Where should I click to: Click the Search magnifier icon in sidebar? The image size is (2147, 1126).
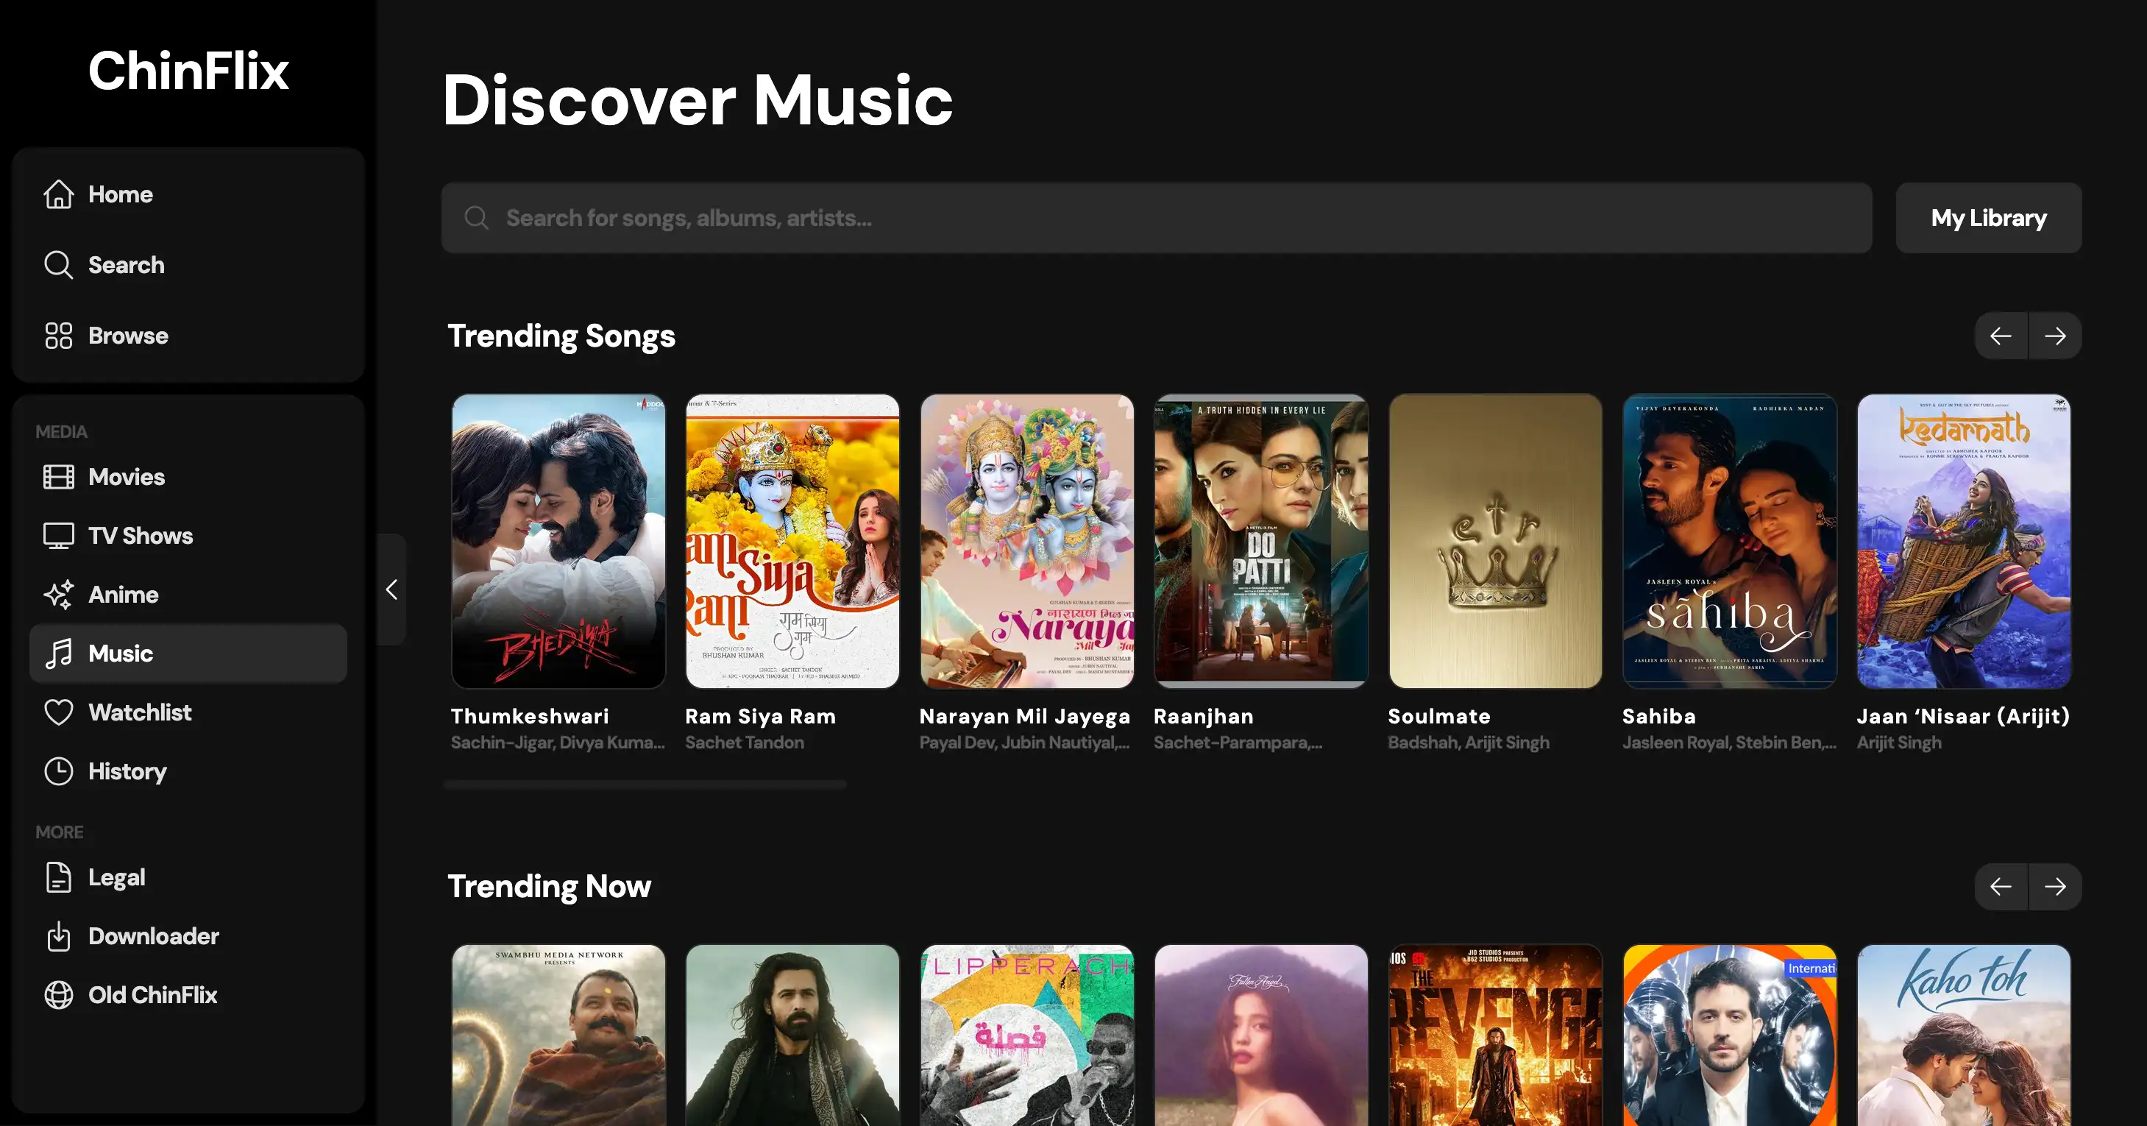(x=58, y=265)
